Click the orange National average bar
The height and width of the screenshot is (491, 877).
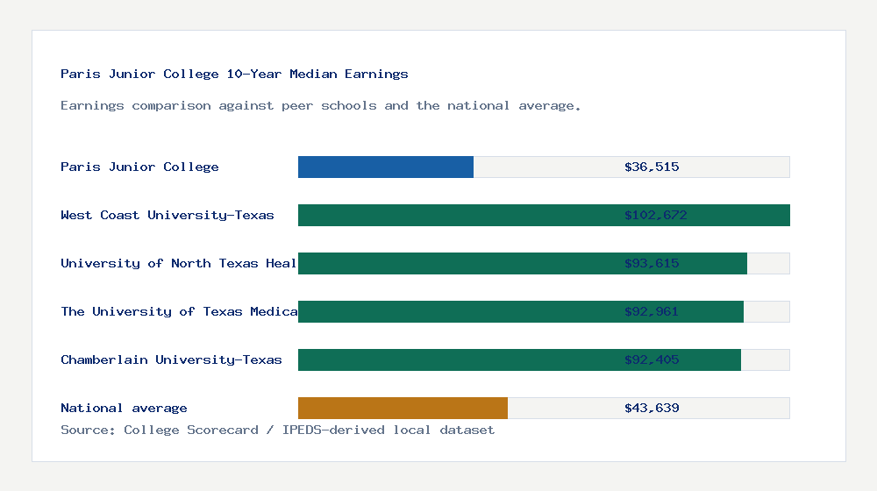403,409
